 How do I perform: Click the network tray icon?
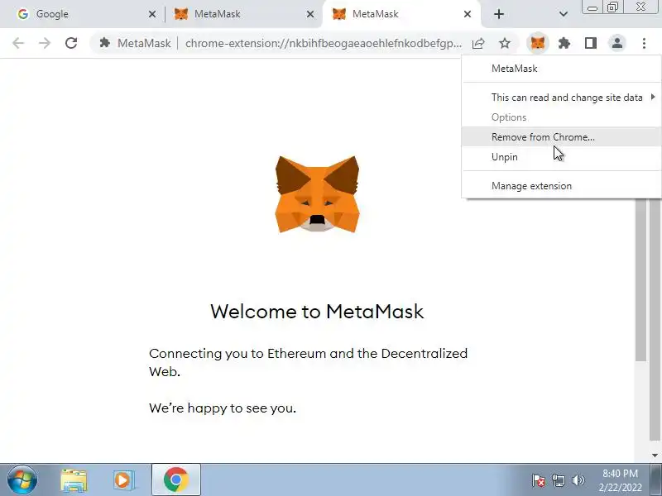[558, 480]
